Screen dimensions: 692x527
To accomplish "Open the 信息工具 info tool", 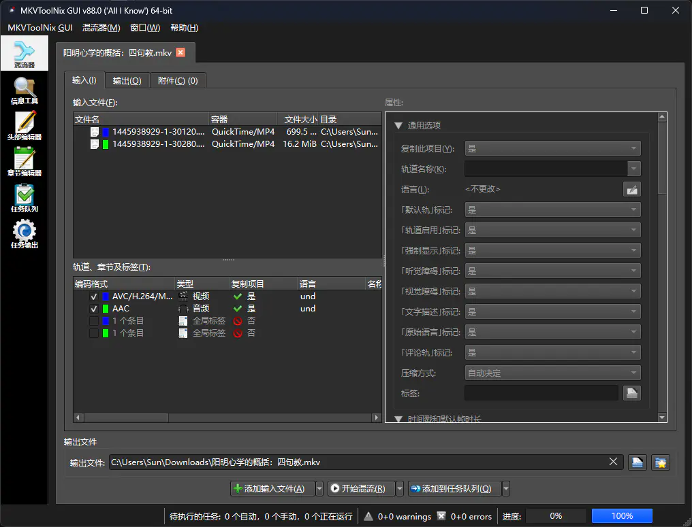I will pyautogui.click(x=25, y=91).
